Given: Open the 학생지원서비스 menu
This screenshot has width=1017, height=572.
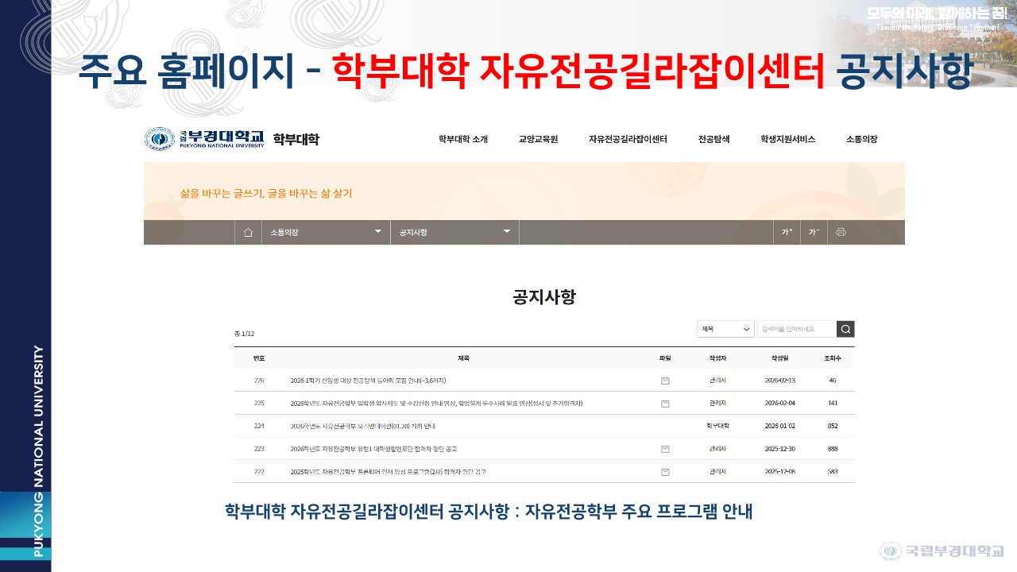Looking at the screenshot, I should [x=787, y=139].
